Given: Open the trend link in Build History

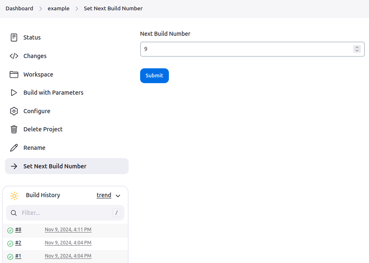Looking at the screenshot, I should pos(104,195).
